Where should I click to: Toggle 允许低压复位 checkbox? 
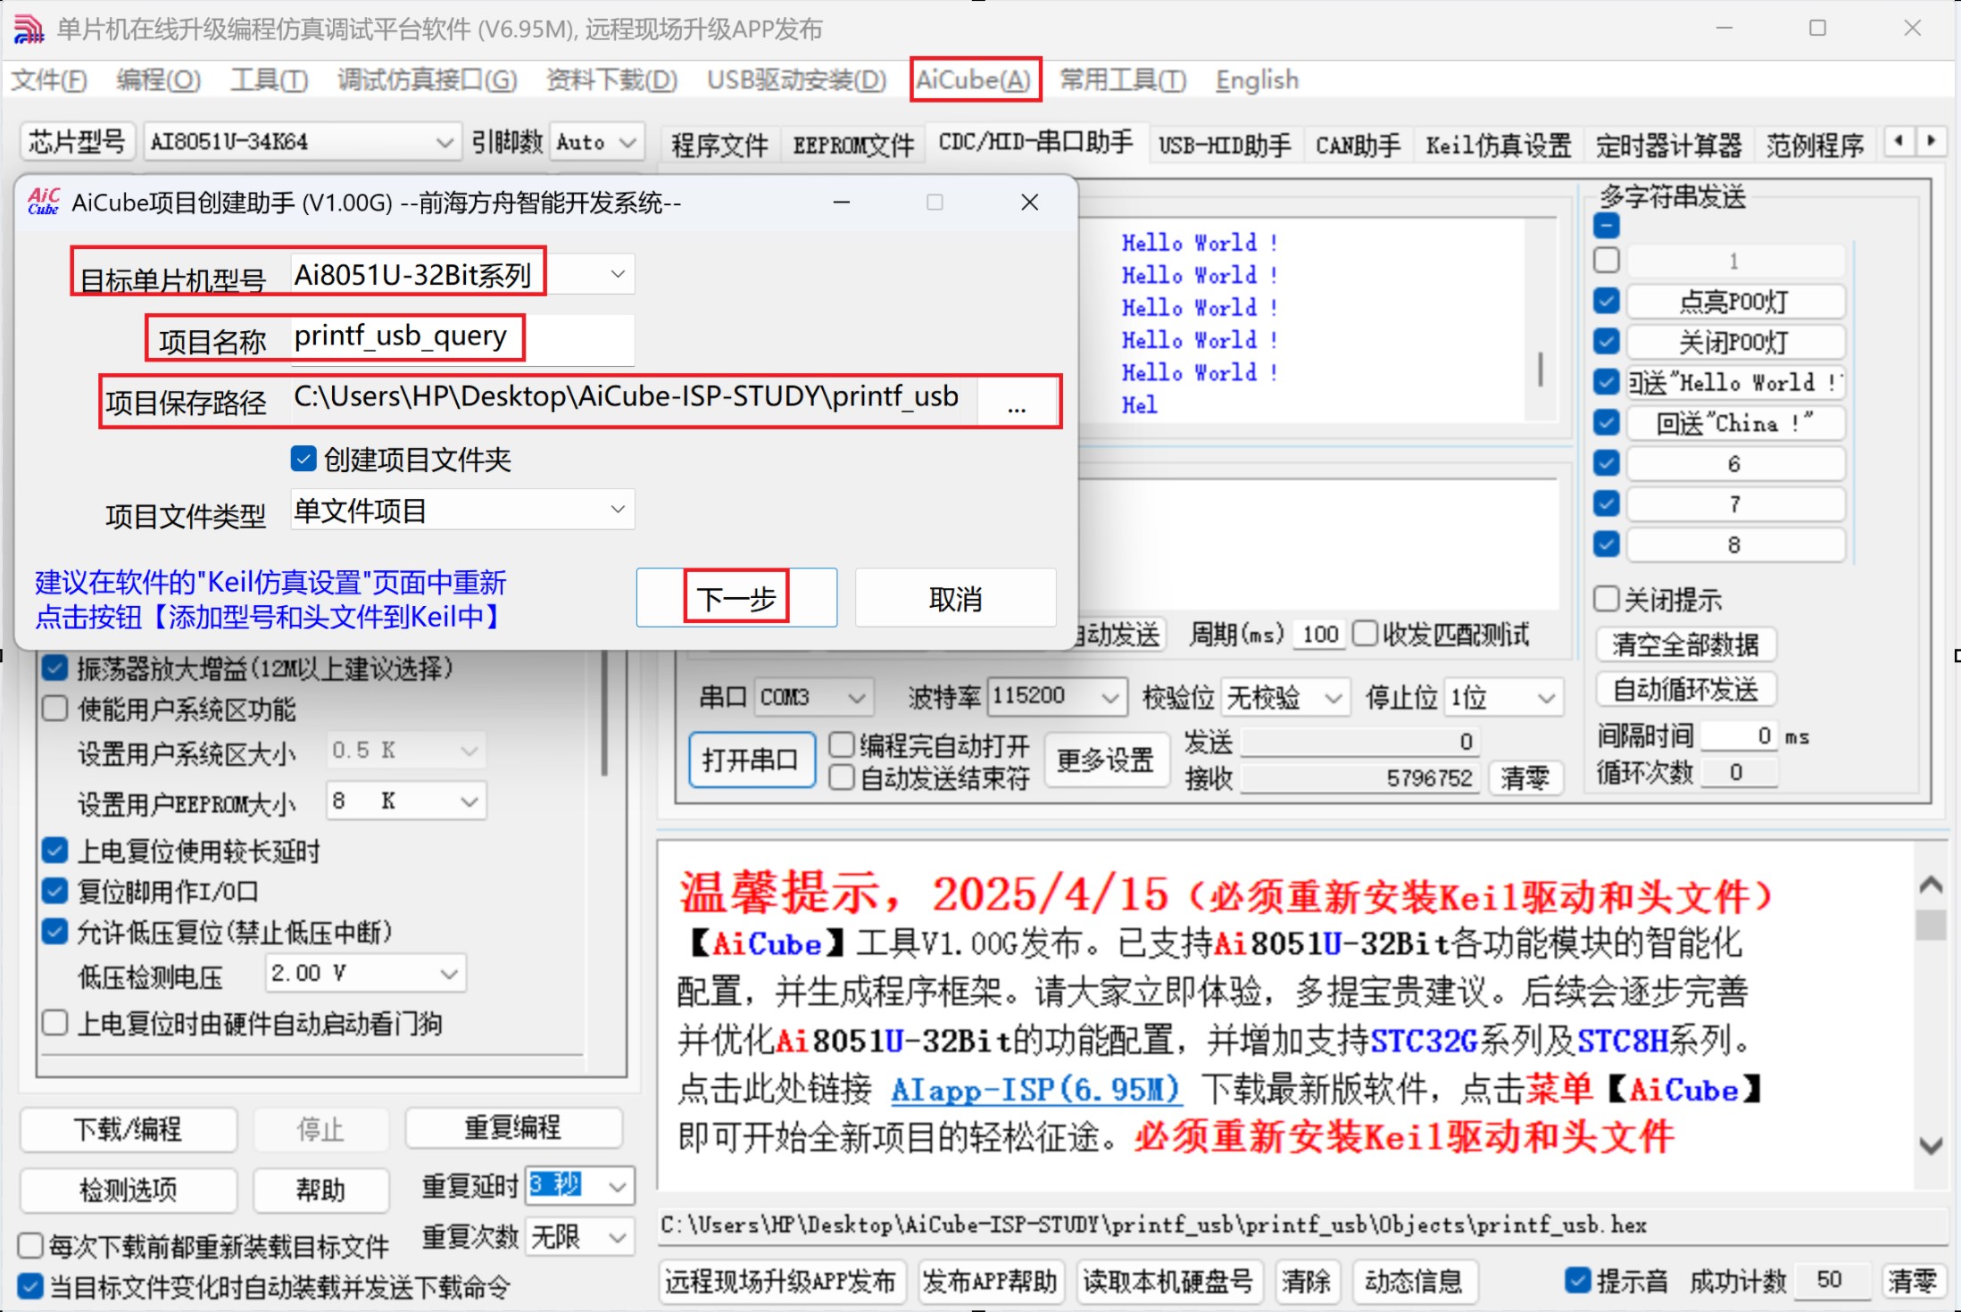[54, 932]
